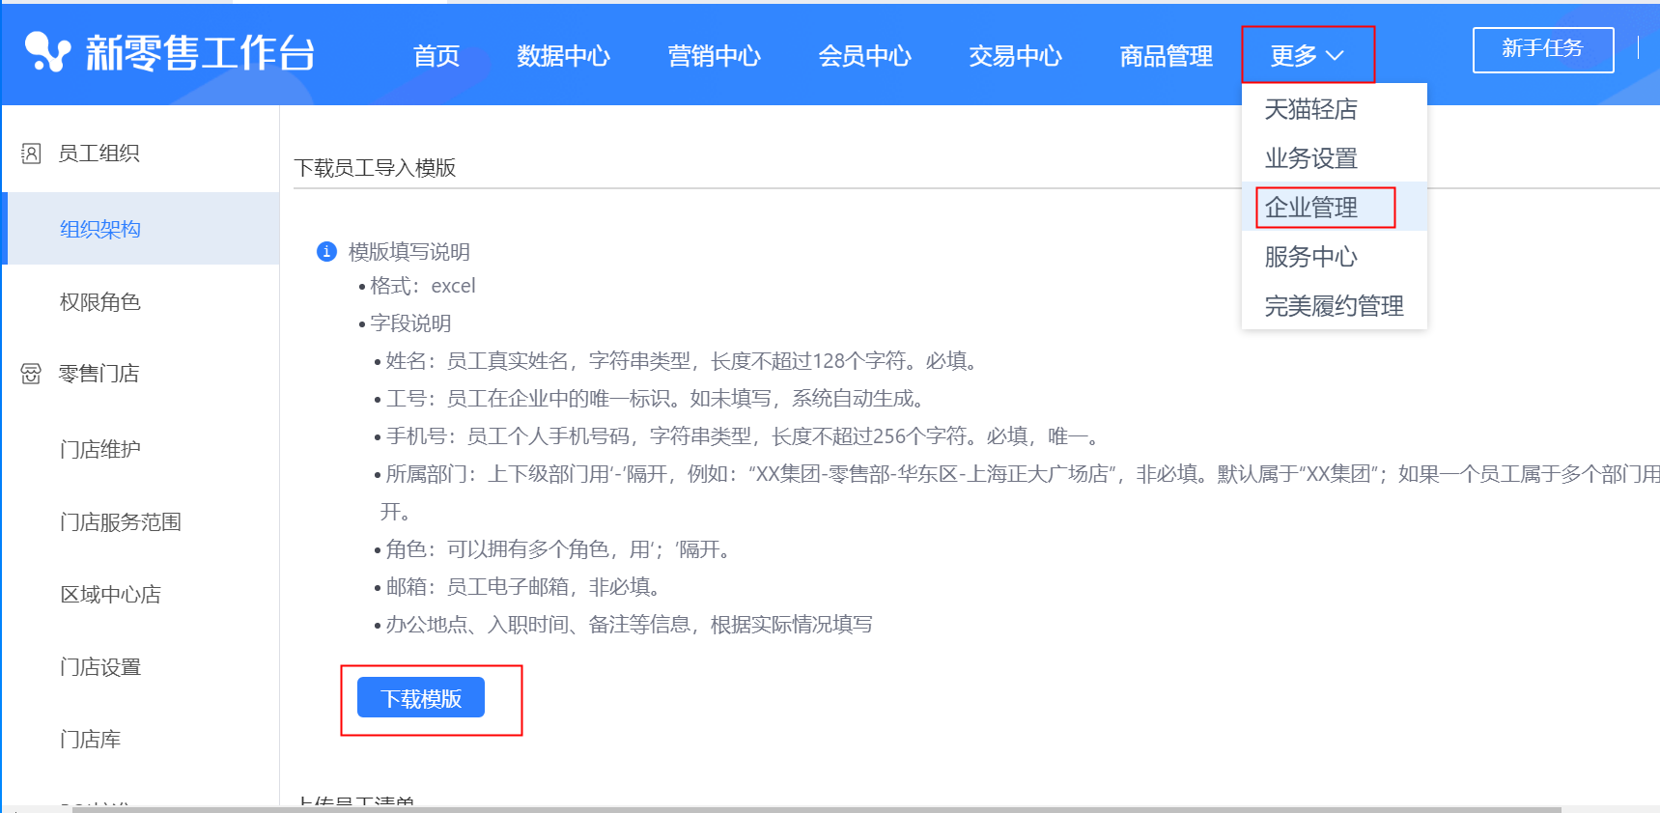The height and width of the screenshot is (813, 1660).
Task: Click the 员工组织 person icon in sidebar
Action: (x=31, y=154)
